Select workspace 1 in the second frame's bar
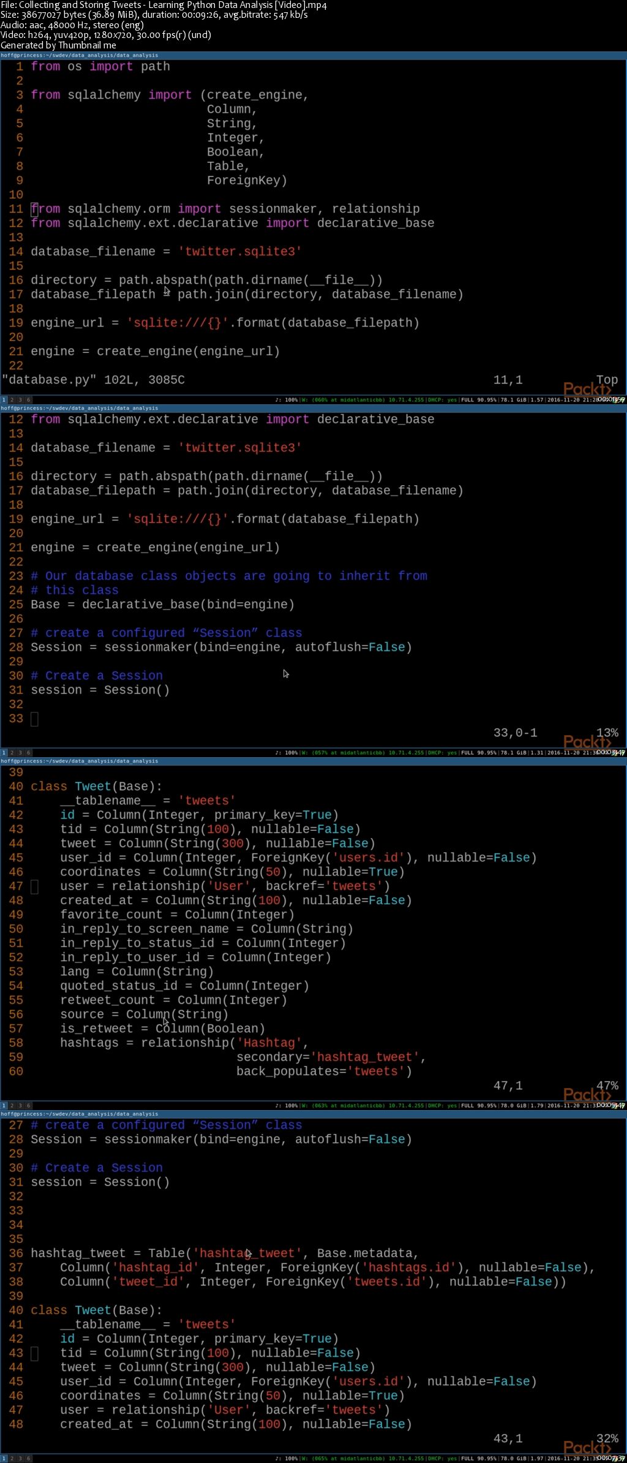This screenshot has width=627, height=1463. (3, 753)
